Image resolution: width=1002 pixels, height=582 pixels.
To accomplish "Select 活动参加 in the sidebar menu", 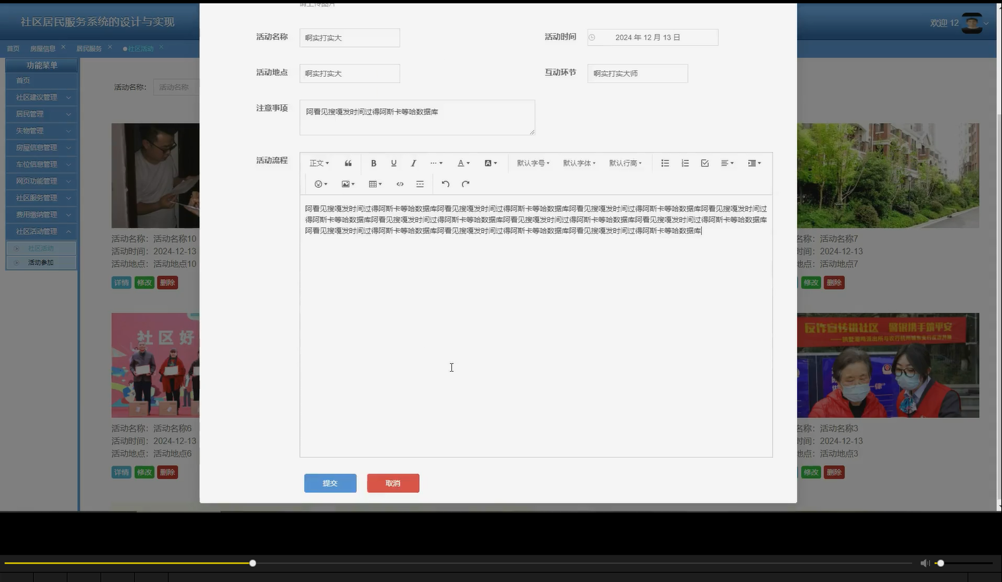I will (x=41, y=262).
